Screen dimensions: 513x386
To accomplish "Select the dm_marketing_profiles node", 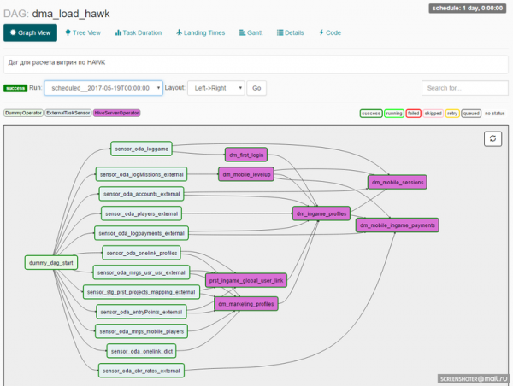I will tap(245, 303).
